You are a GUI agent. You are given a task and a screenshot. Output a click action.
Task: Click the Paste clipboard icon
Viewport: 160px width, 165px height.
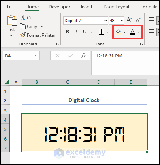pos(12,20)
